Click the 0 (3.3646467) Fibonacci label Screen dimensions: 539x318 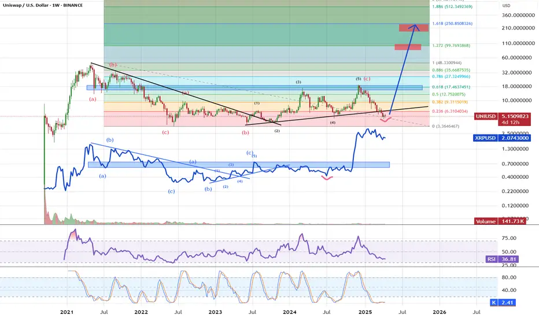point(445,127)
